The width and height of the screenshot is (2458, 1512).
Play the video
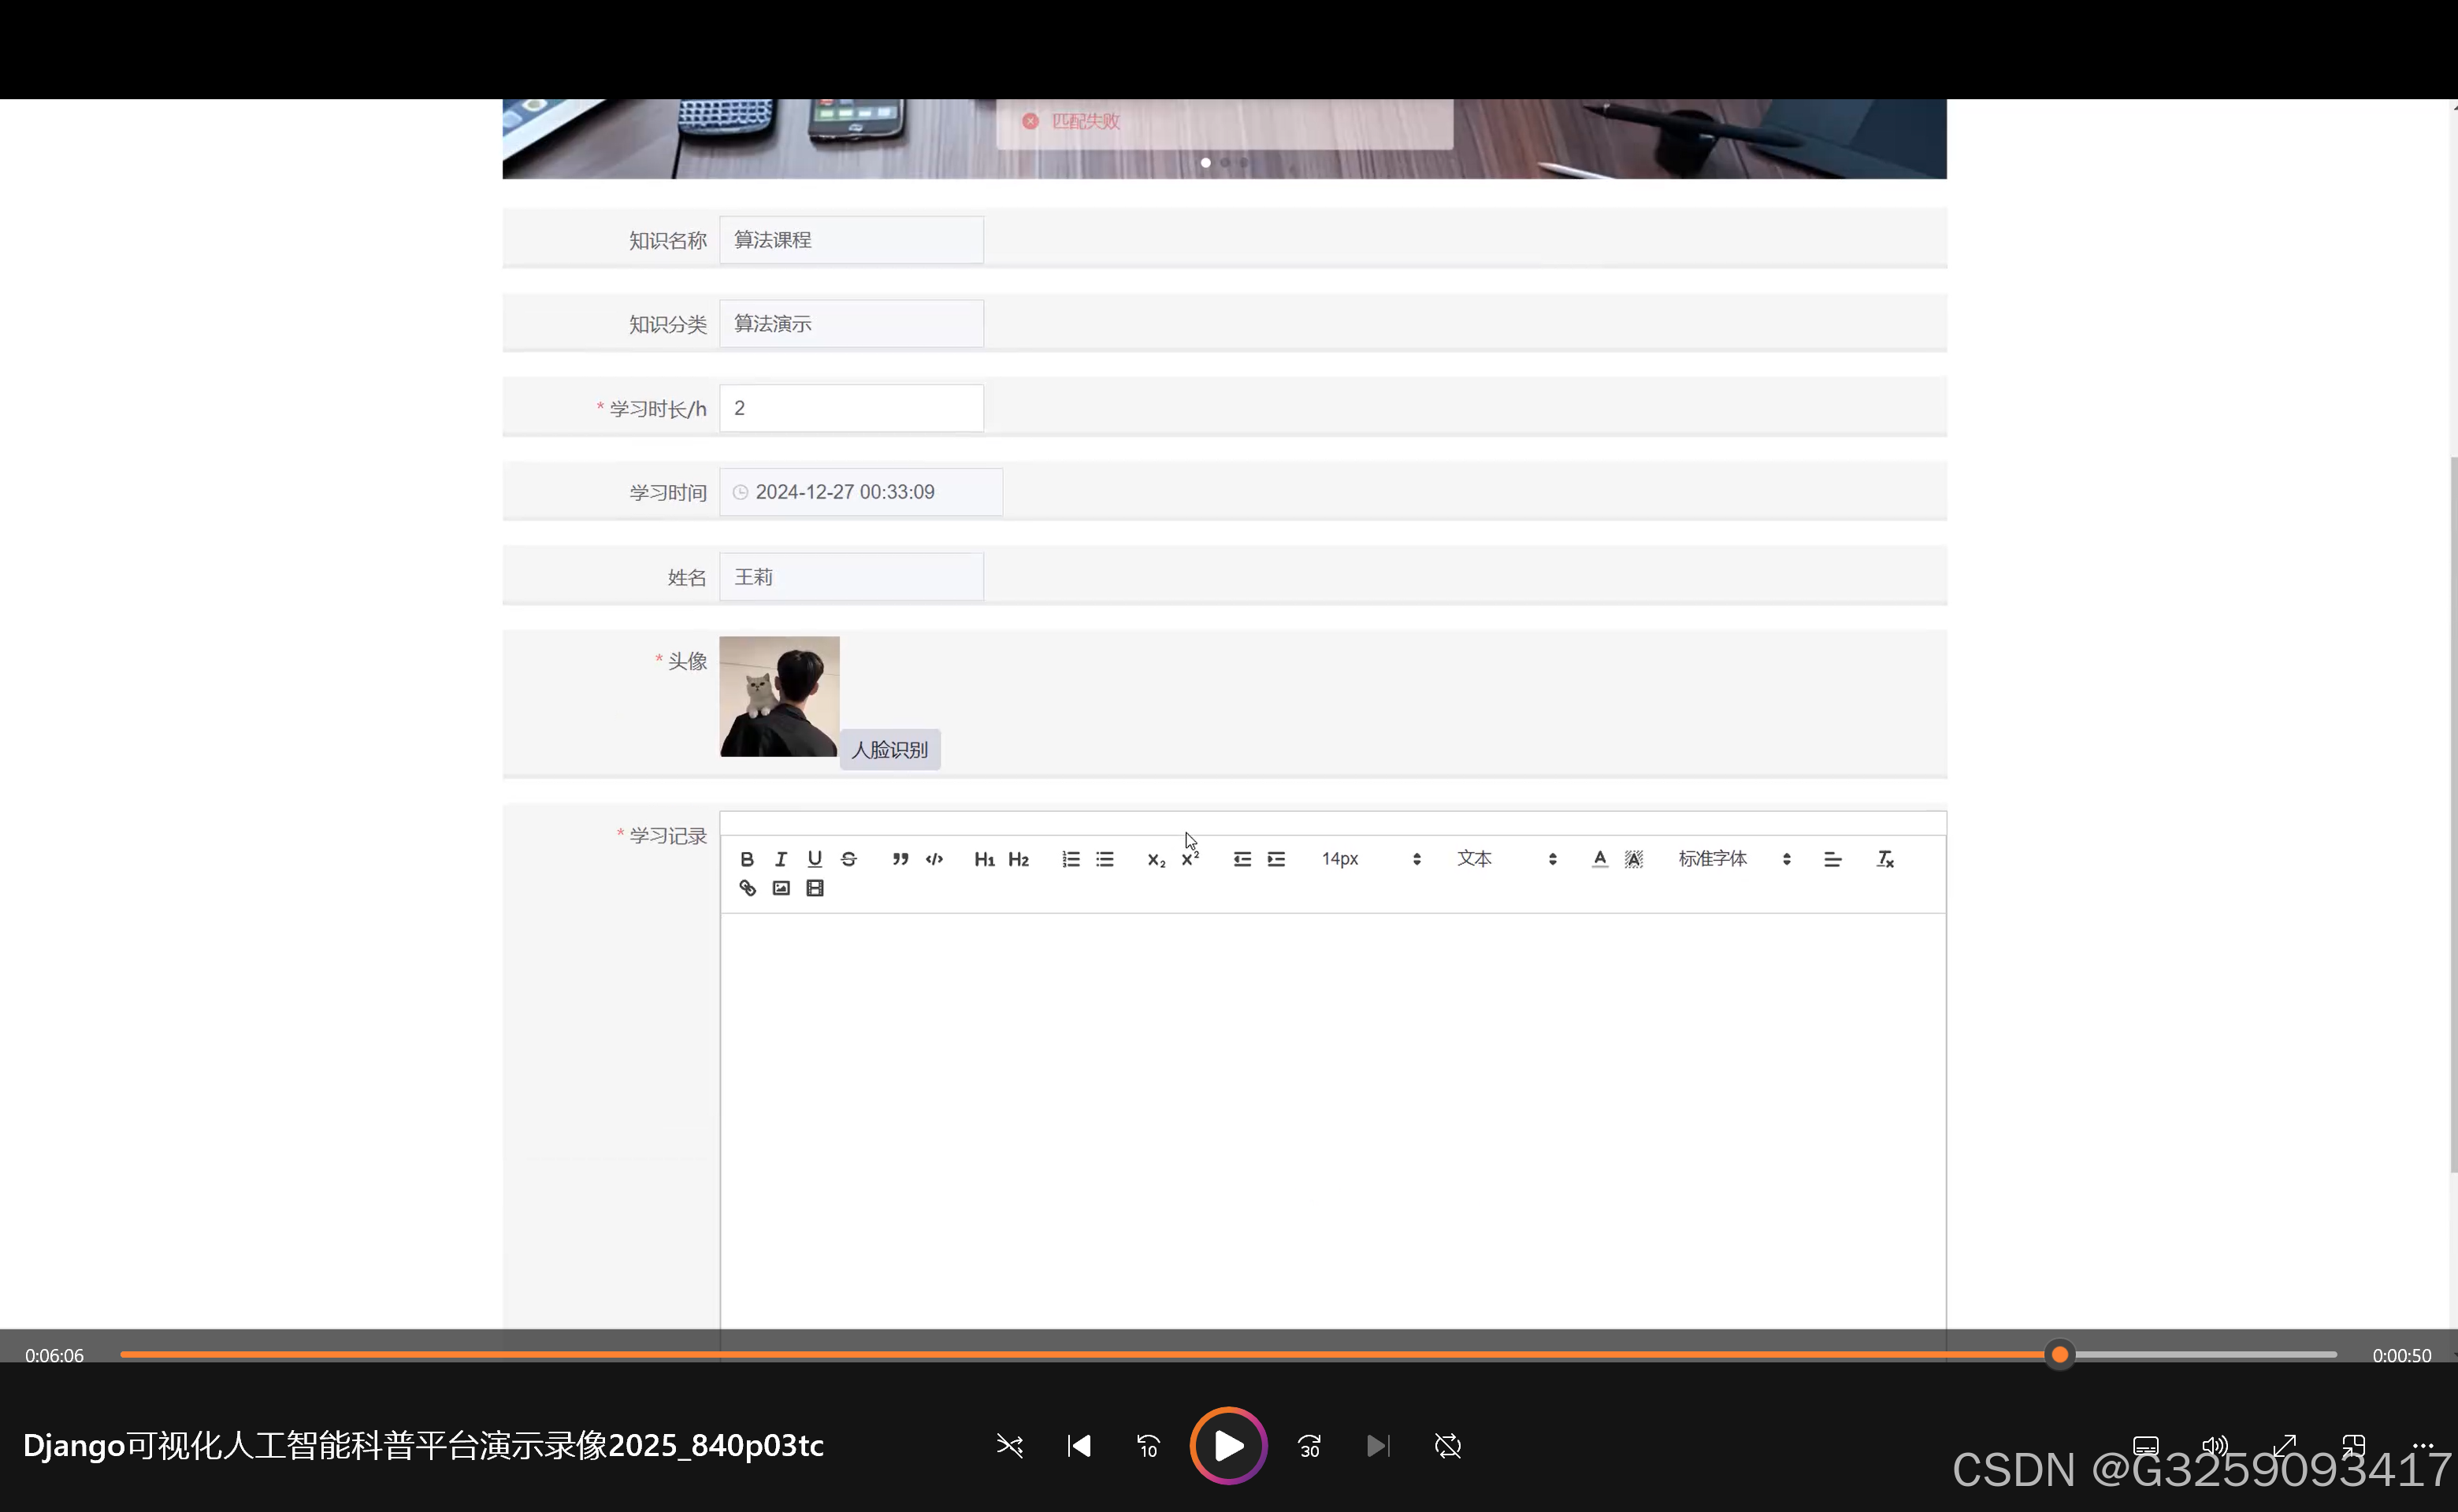[1228, 1446]
